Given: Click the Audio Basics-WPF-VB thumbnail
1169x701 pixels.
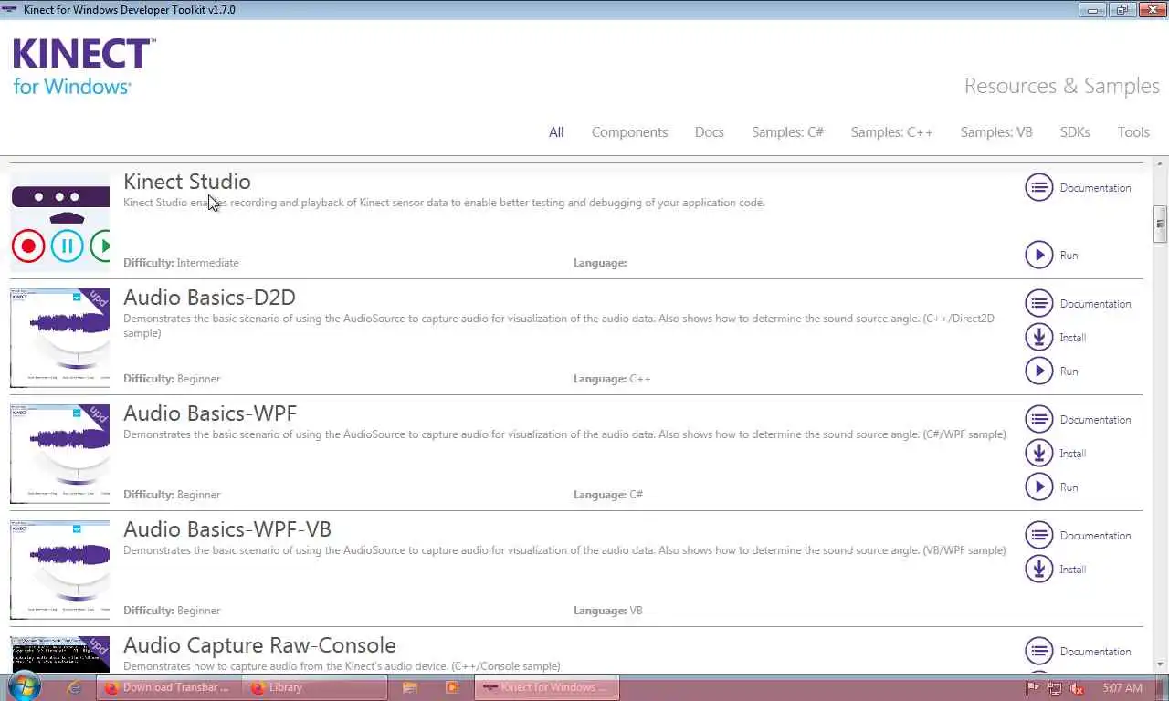Looking at the screenshot, I should pyautogui.click(x=60, y=570).
